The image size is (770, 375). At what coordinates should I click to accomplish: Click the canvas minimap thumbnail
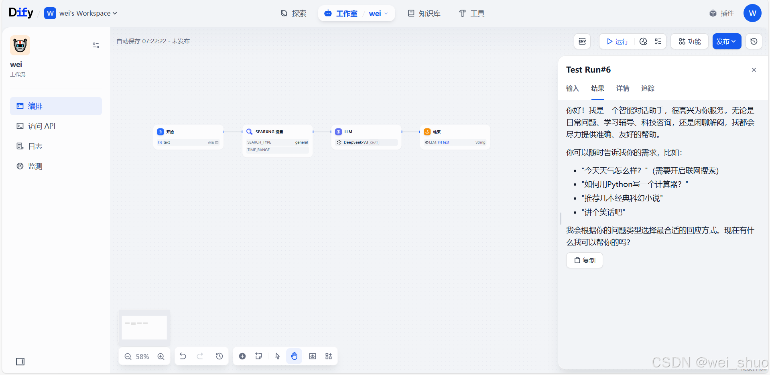point(144,327)
